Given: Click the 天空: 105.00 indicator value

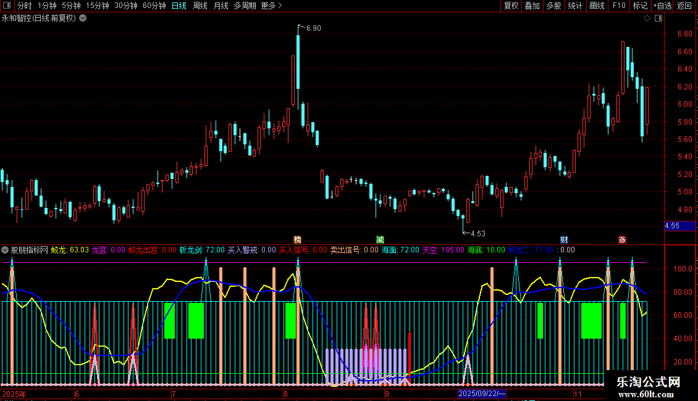Looking at the screenshot, I should pos(443,250).
